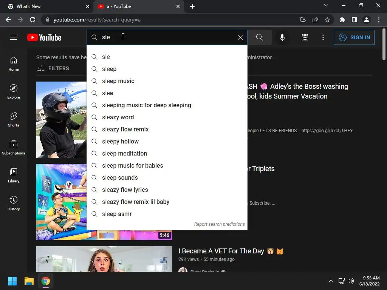Open Explore in the sidebar
Screen dimensions: 387x290
tap(14, 92)
